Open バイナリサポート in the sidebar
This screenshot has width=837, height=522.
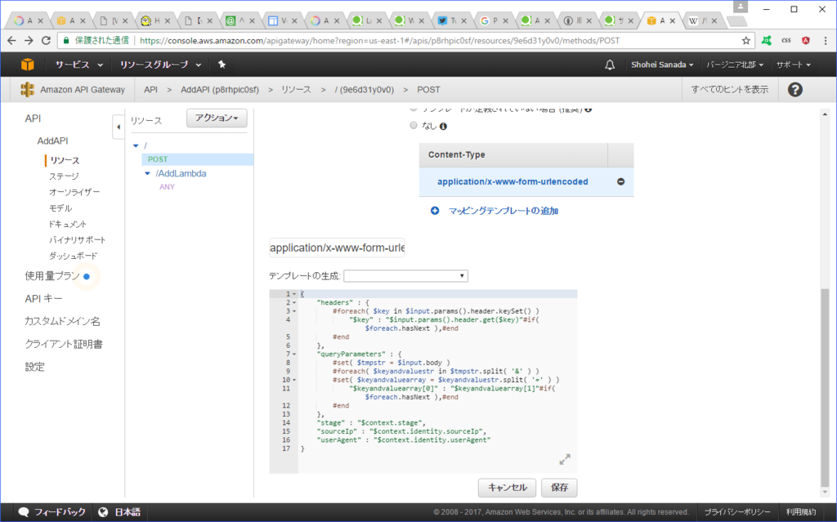click(78, 240)
